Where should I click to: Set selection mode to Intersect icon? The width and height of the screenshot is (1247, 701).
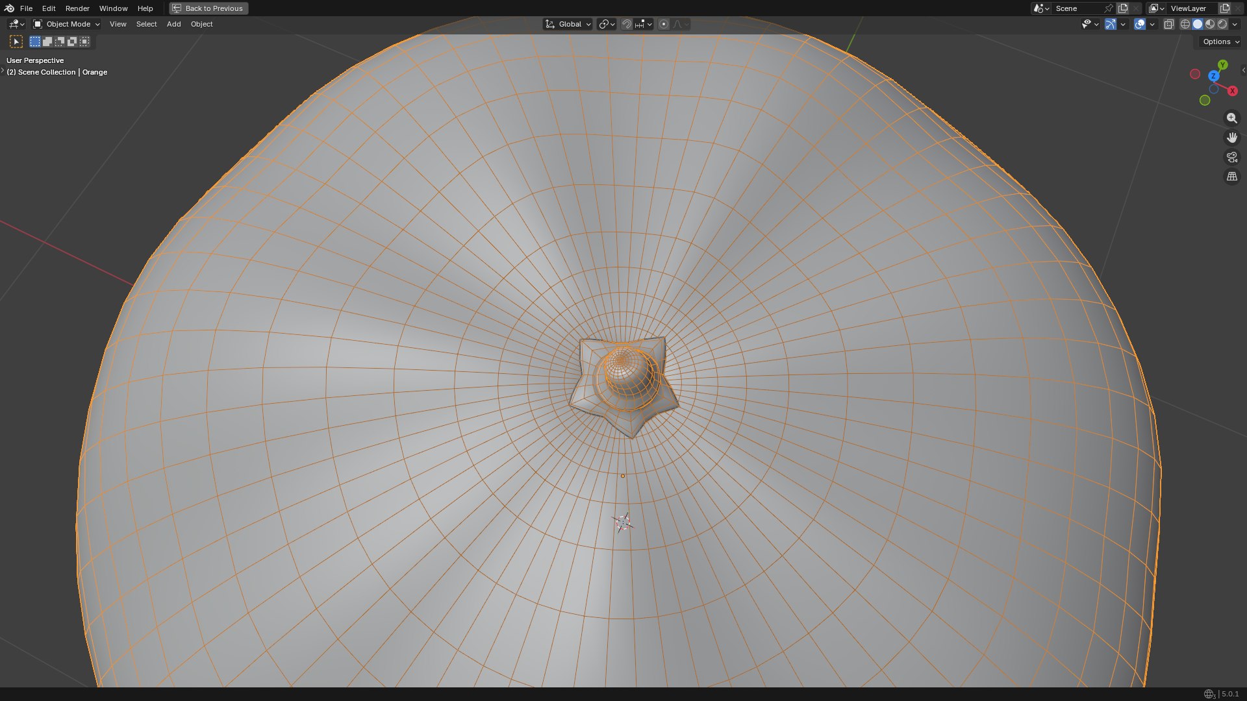84,42
